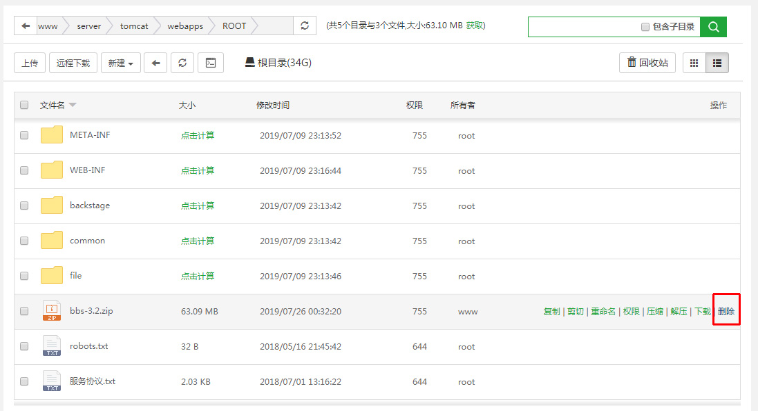Click the toolbar back arrow button
The width and height of the screenshot is (758, 411).
pyautogui.click(x=155, y=63)
